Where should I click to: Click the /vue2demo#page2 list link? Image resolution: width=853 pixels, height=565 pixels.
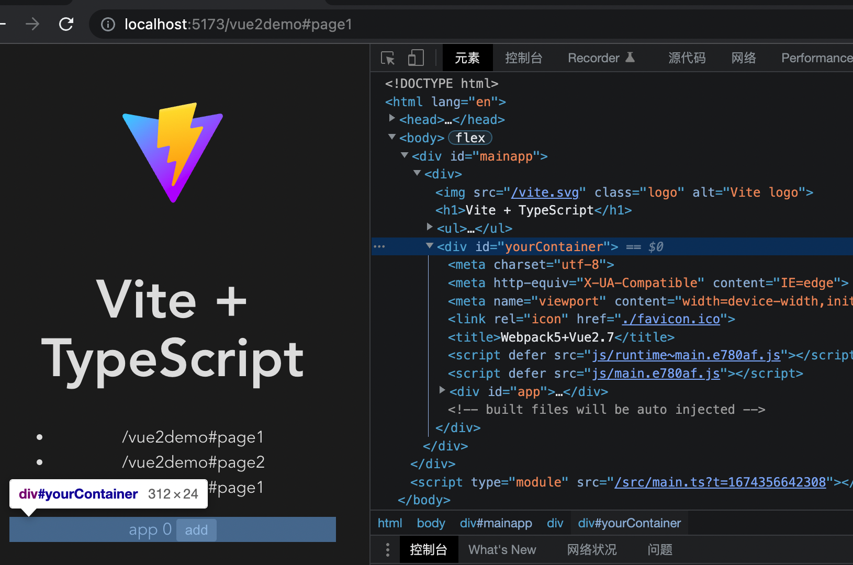point(193,462)
